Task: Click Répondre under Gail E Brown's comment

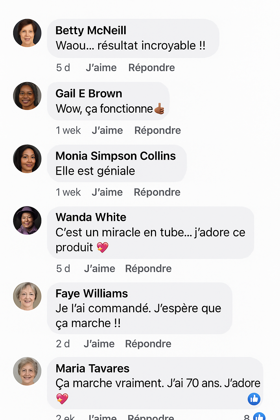Action: click(157, 130)
